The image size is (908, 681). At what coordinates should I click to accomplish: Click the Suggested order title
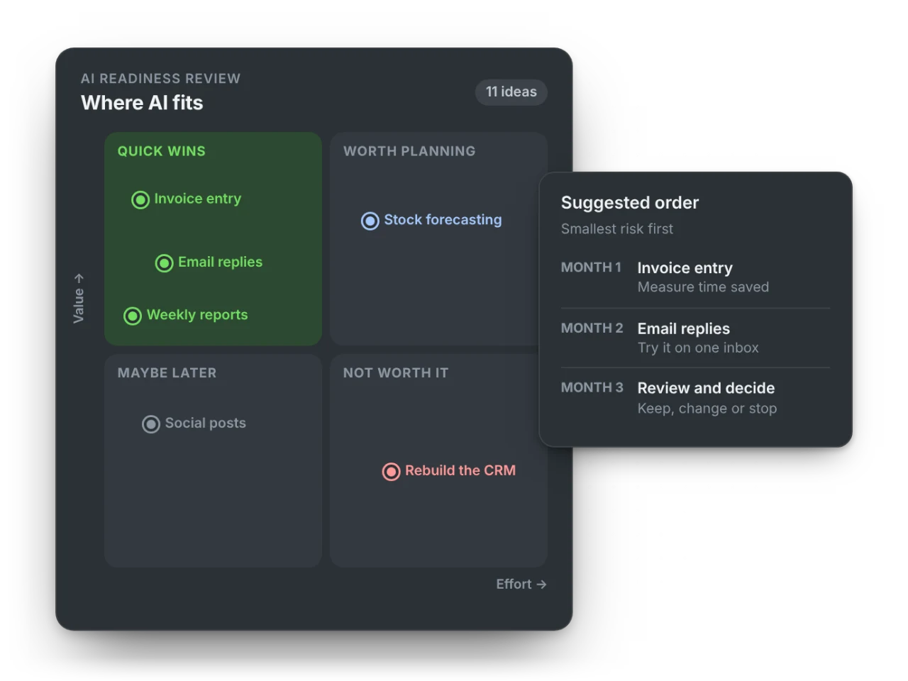pyautogui.click(x=630, y=203)
